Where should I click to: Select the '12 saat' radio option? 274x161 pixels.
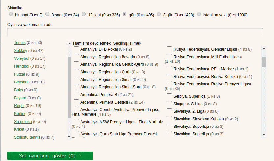coord(84,14)
